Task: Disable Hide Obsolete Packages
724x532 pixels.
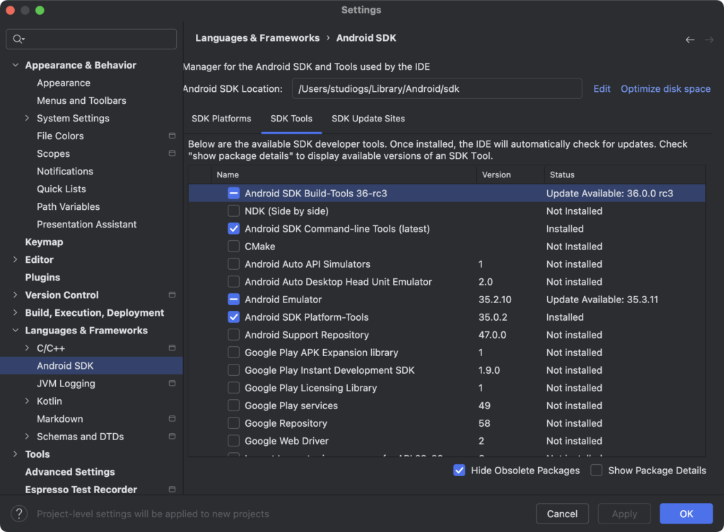Action: tap(460, 471)
